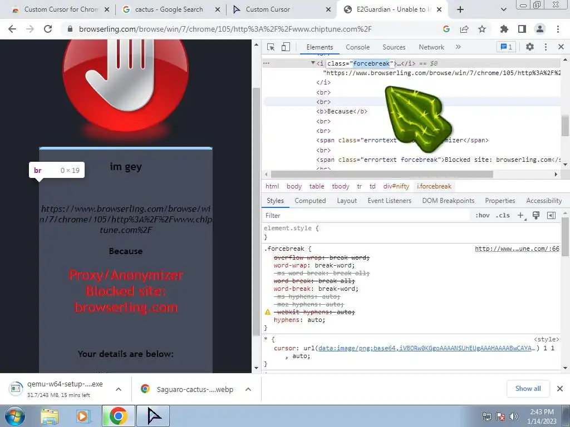Viewport: 570px width, 427px height.
Task: Open the Properties pane tab
Action: pos(500,201)
